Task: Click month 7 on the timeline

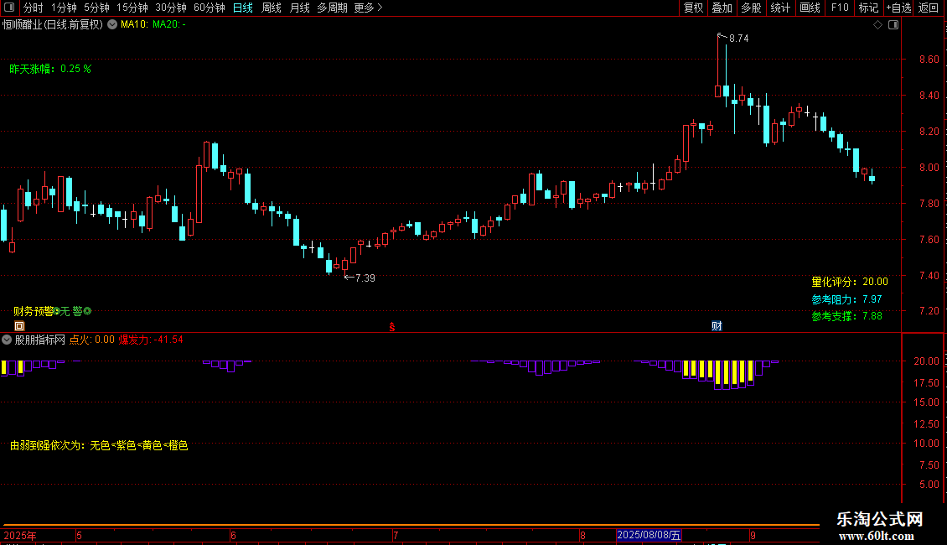Action: (396, 536)
